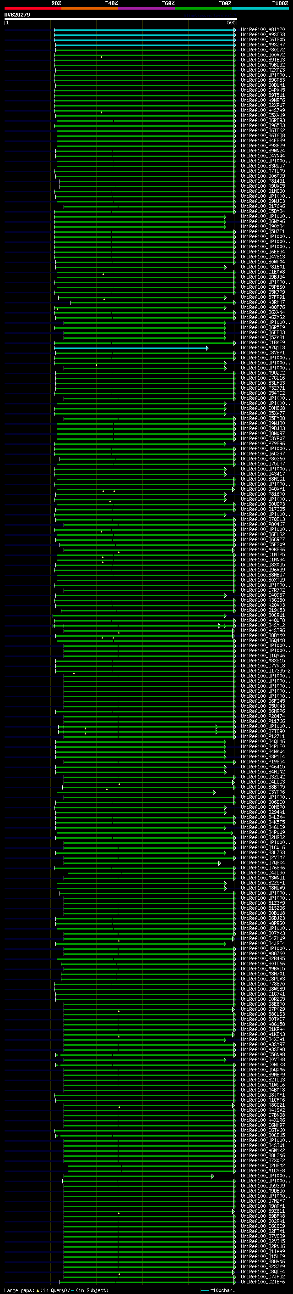The height and width of the screenshot is (1294, 293).
Task: Choose hit UniRef100_Q96533
Action: (x=262, y=126)
